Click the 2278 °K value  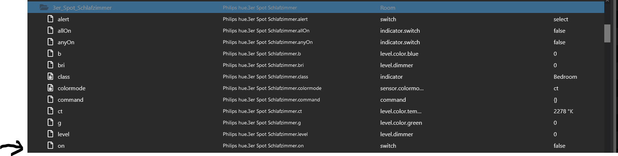coord(563,111)
